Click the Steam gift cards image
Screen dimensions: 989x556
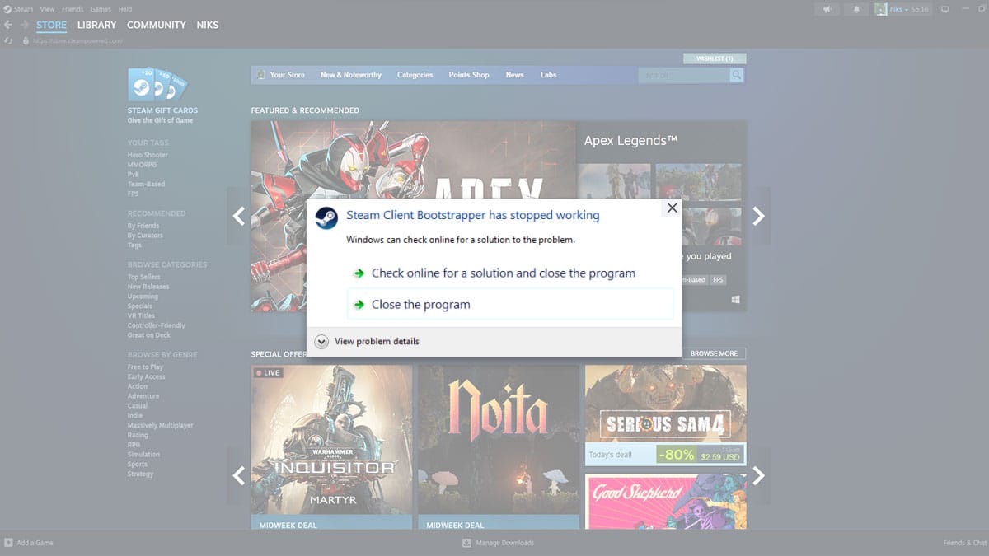pos(157,85)
